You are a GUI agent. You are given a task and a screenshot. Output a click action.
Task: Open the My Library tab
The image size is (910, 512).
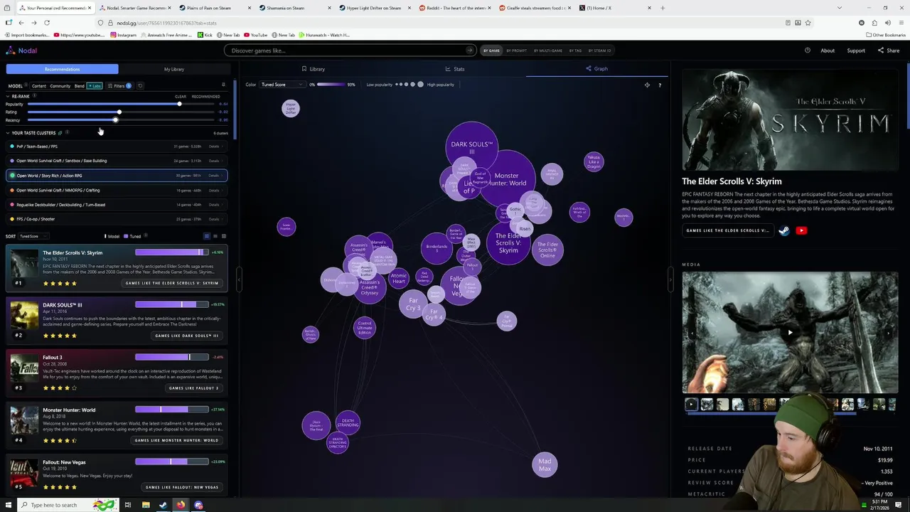coord(174,69)
